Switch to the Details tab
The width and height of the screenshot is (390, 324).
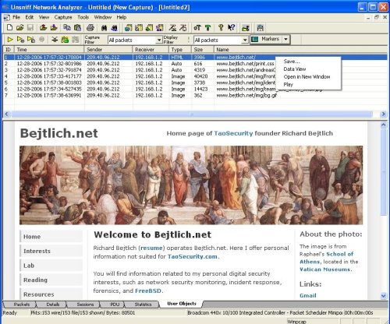[53, 305]
